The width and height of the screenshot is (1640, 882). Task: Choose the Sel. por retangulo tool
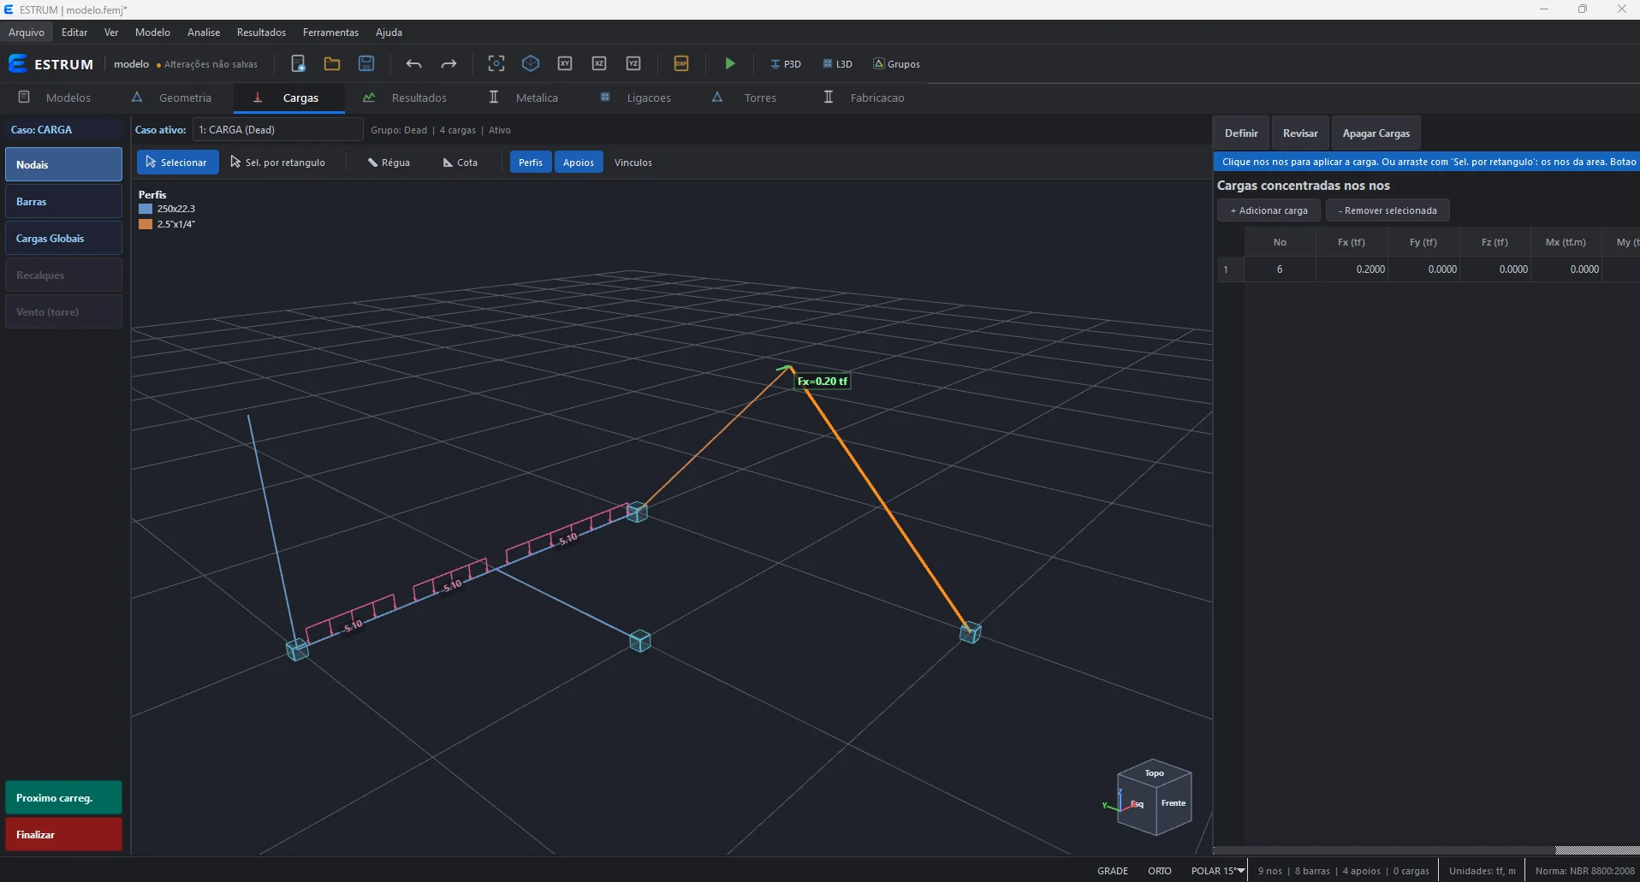click(x=278, y=163)
